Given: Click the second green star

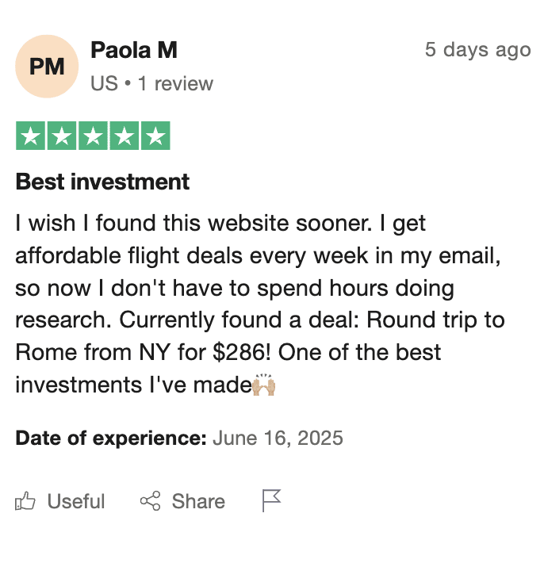Looking at the screenshot, I should pos(62,136).
